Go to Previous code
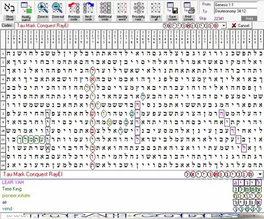This screenshot has width=264, height=219. click(74, 8)
